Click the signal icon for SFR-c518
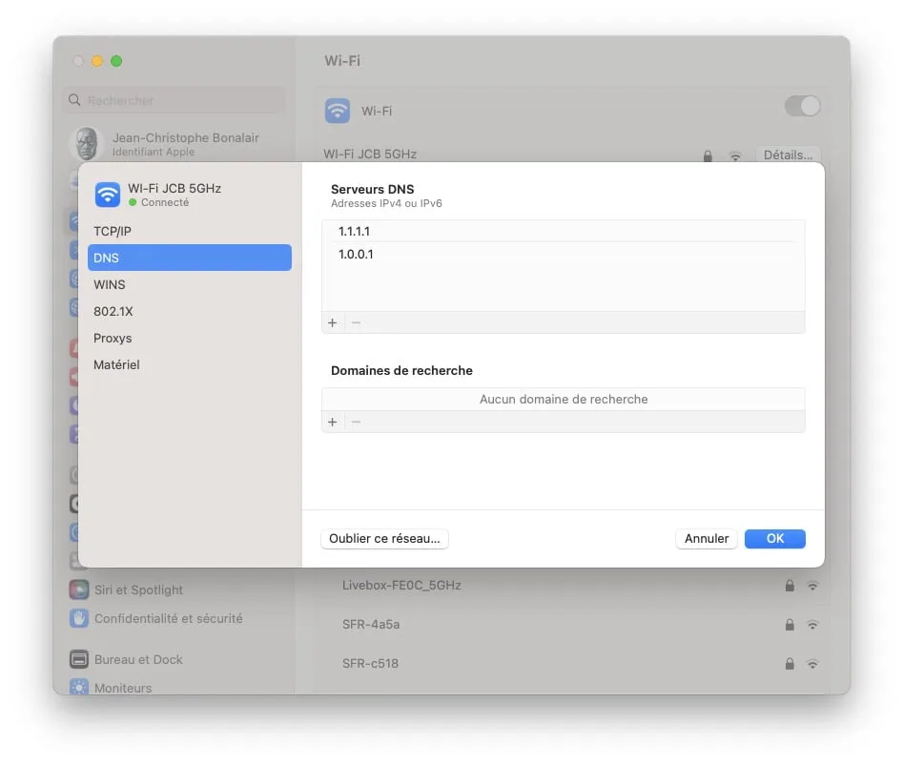 tap(812, 664)
